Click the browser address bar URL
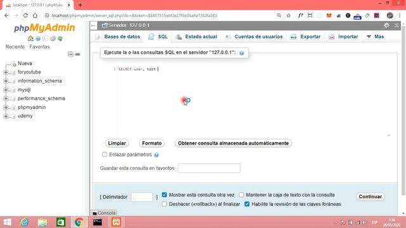Image resolution: width=406 pixels, height=228 pixels. 134,15
